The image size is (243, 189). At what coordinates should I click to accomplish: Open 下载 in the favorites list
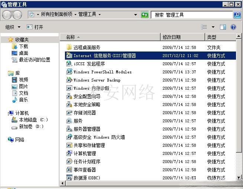pyautogui.click(x=23, y=46)
